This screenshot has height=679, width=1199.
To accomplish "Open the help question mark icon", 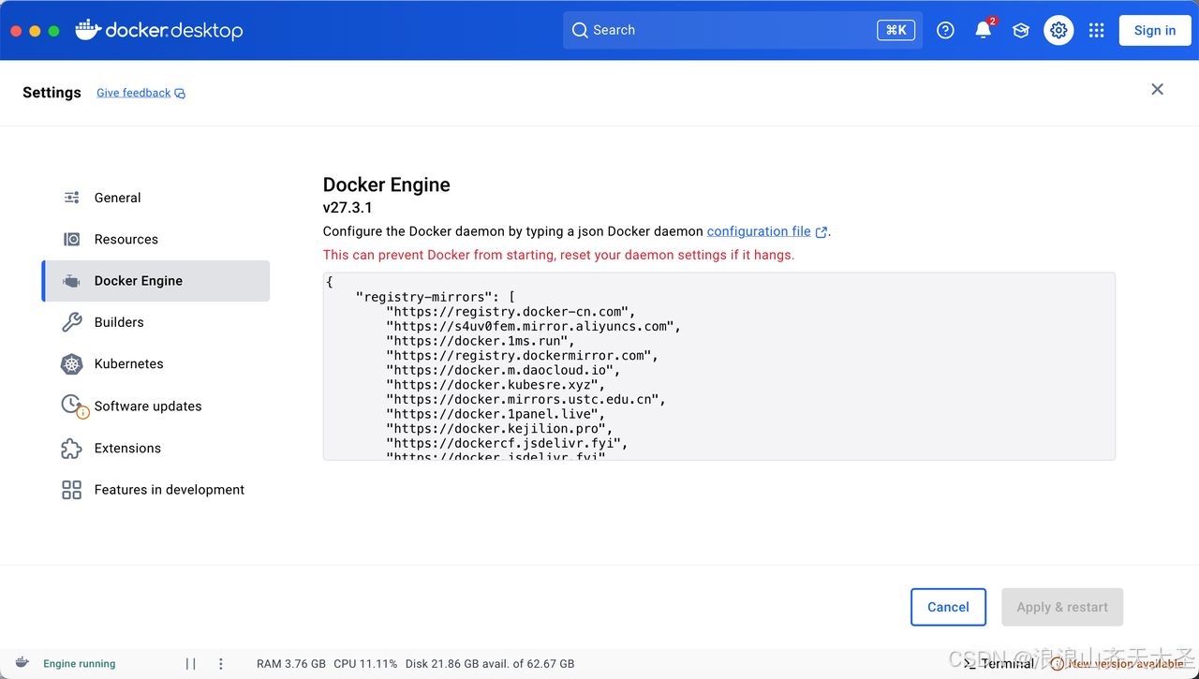I will click(945, 30).
